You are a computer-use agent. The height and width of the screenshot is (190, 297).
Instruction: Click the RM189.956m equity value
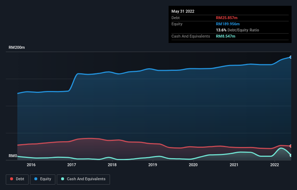click(228, 24)
